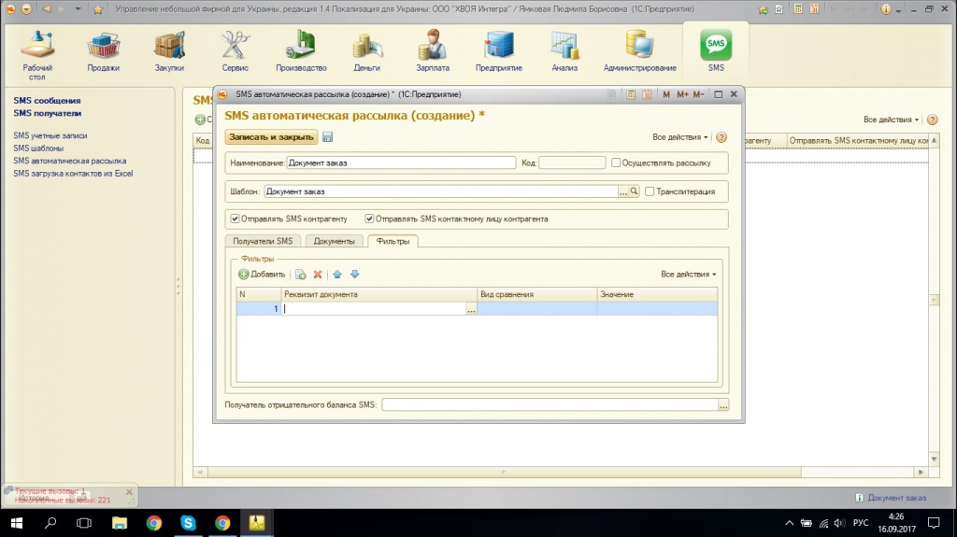This screenshot has height=537, width=957.
Task: Open the Продажи section
Action: pyautogui.click(x=103, y=53)
